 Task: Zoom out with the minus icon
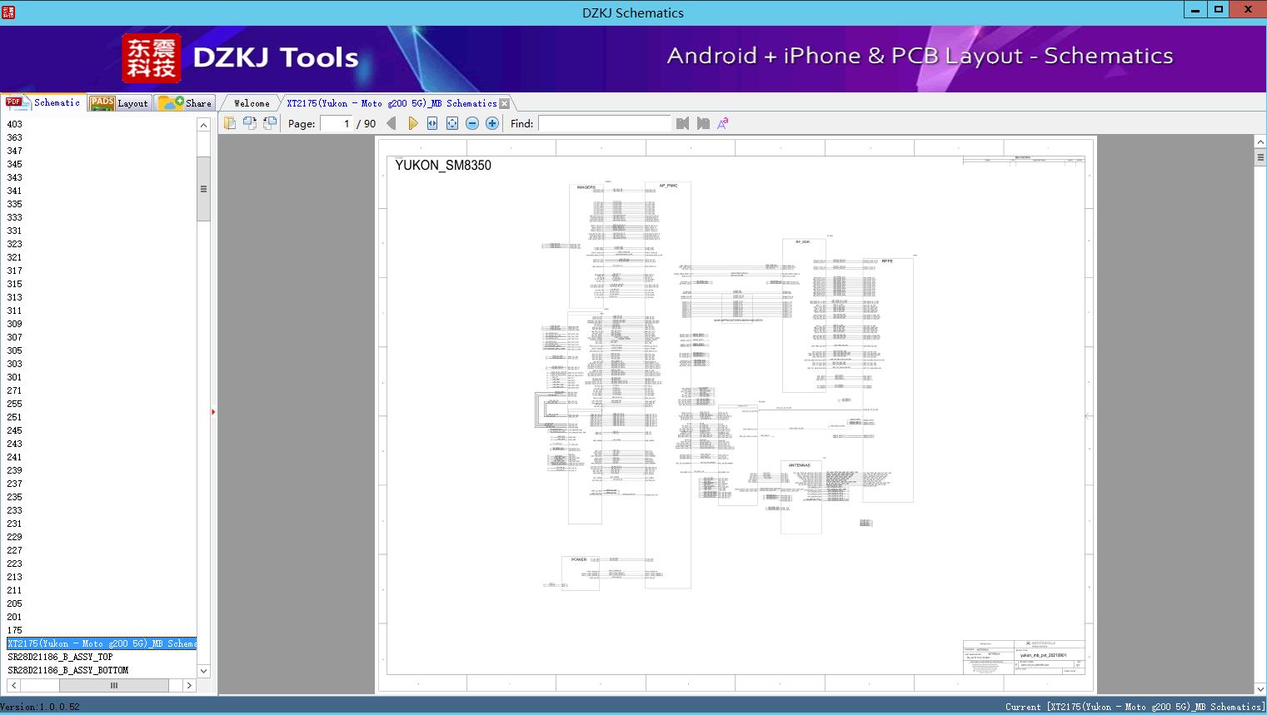472,123
